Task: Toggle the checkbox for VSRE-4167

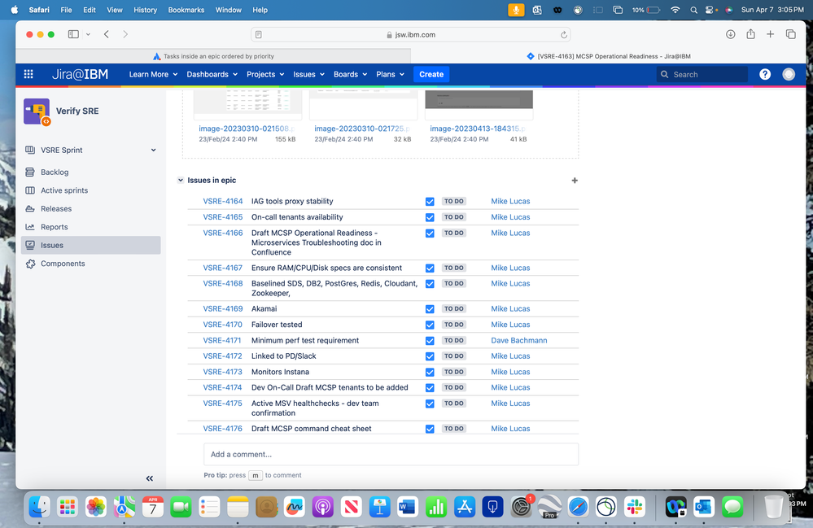Action: tap(430, 268)
